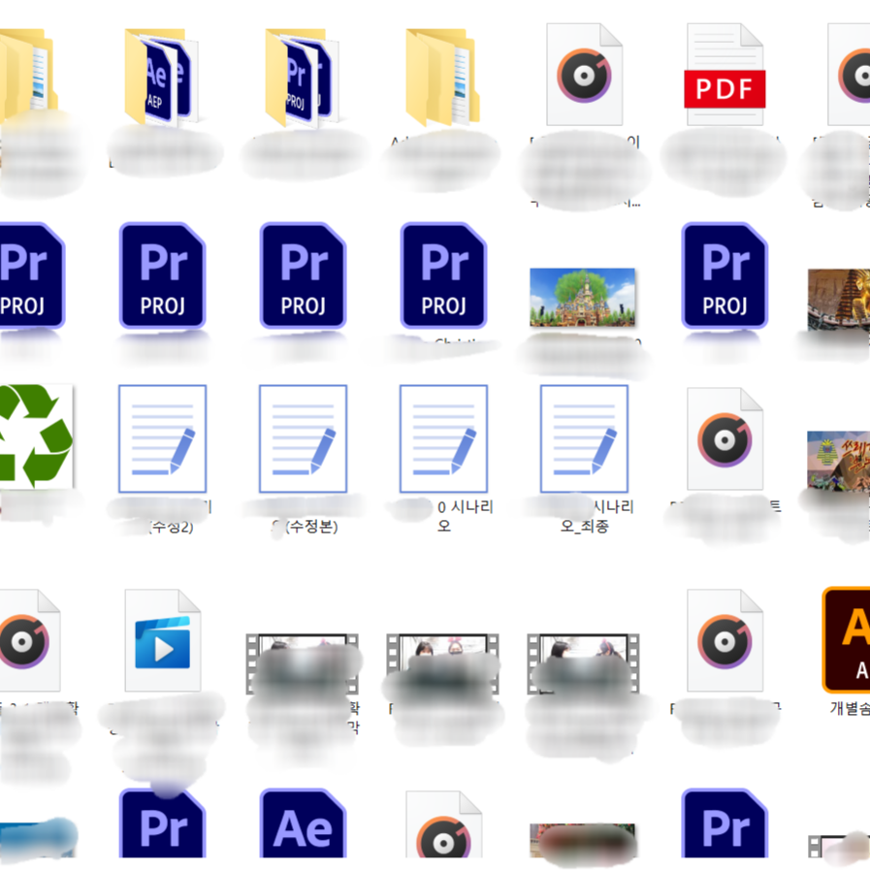Open the castle image thumbnail
This screenshot has height=870, width=870.
[583, 297]
